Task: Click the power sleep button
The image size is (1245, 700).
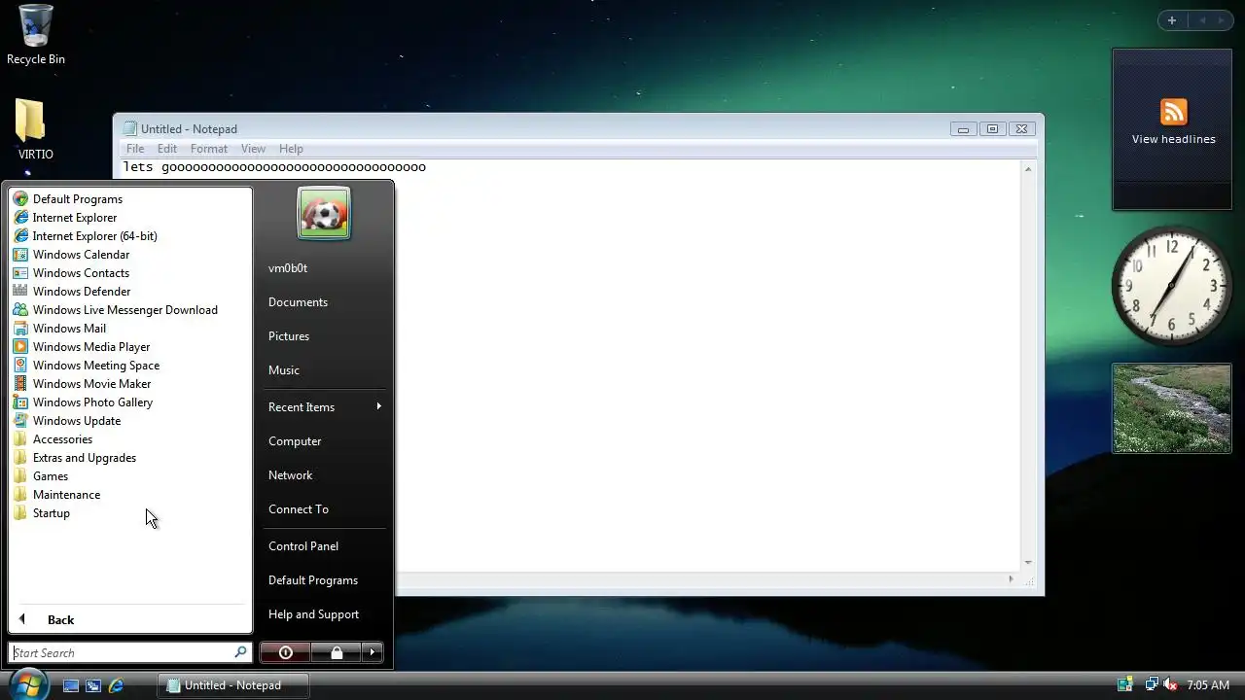Action: point(286,652)
